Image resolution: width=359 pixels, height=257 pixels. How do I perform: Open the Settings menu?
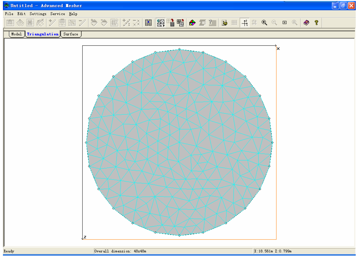pyautogui.click(x=38, y=14)
